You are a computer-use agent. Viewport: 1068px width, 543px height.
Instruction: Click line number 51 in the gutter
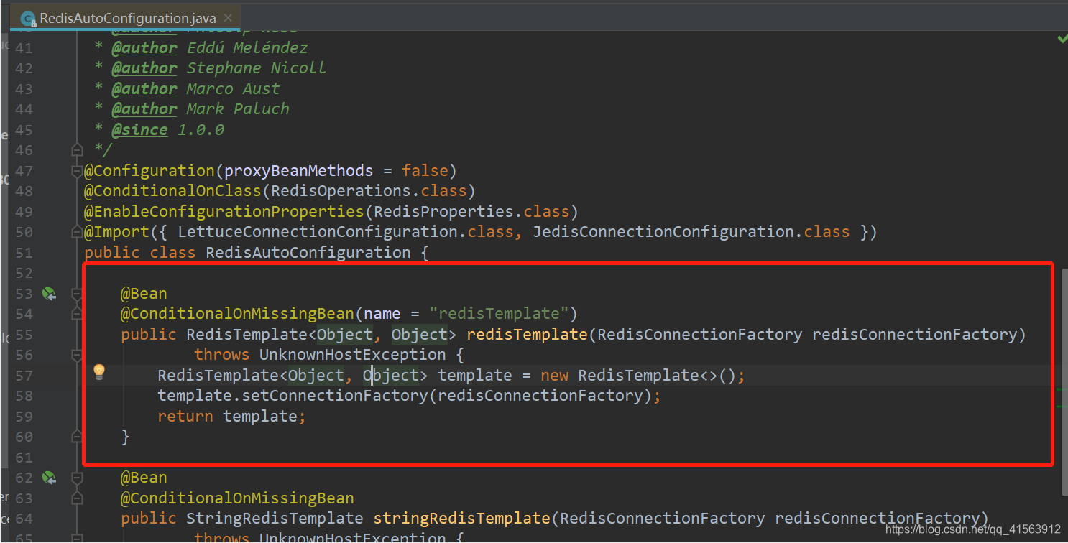tap(24, 253)
